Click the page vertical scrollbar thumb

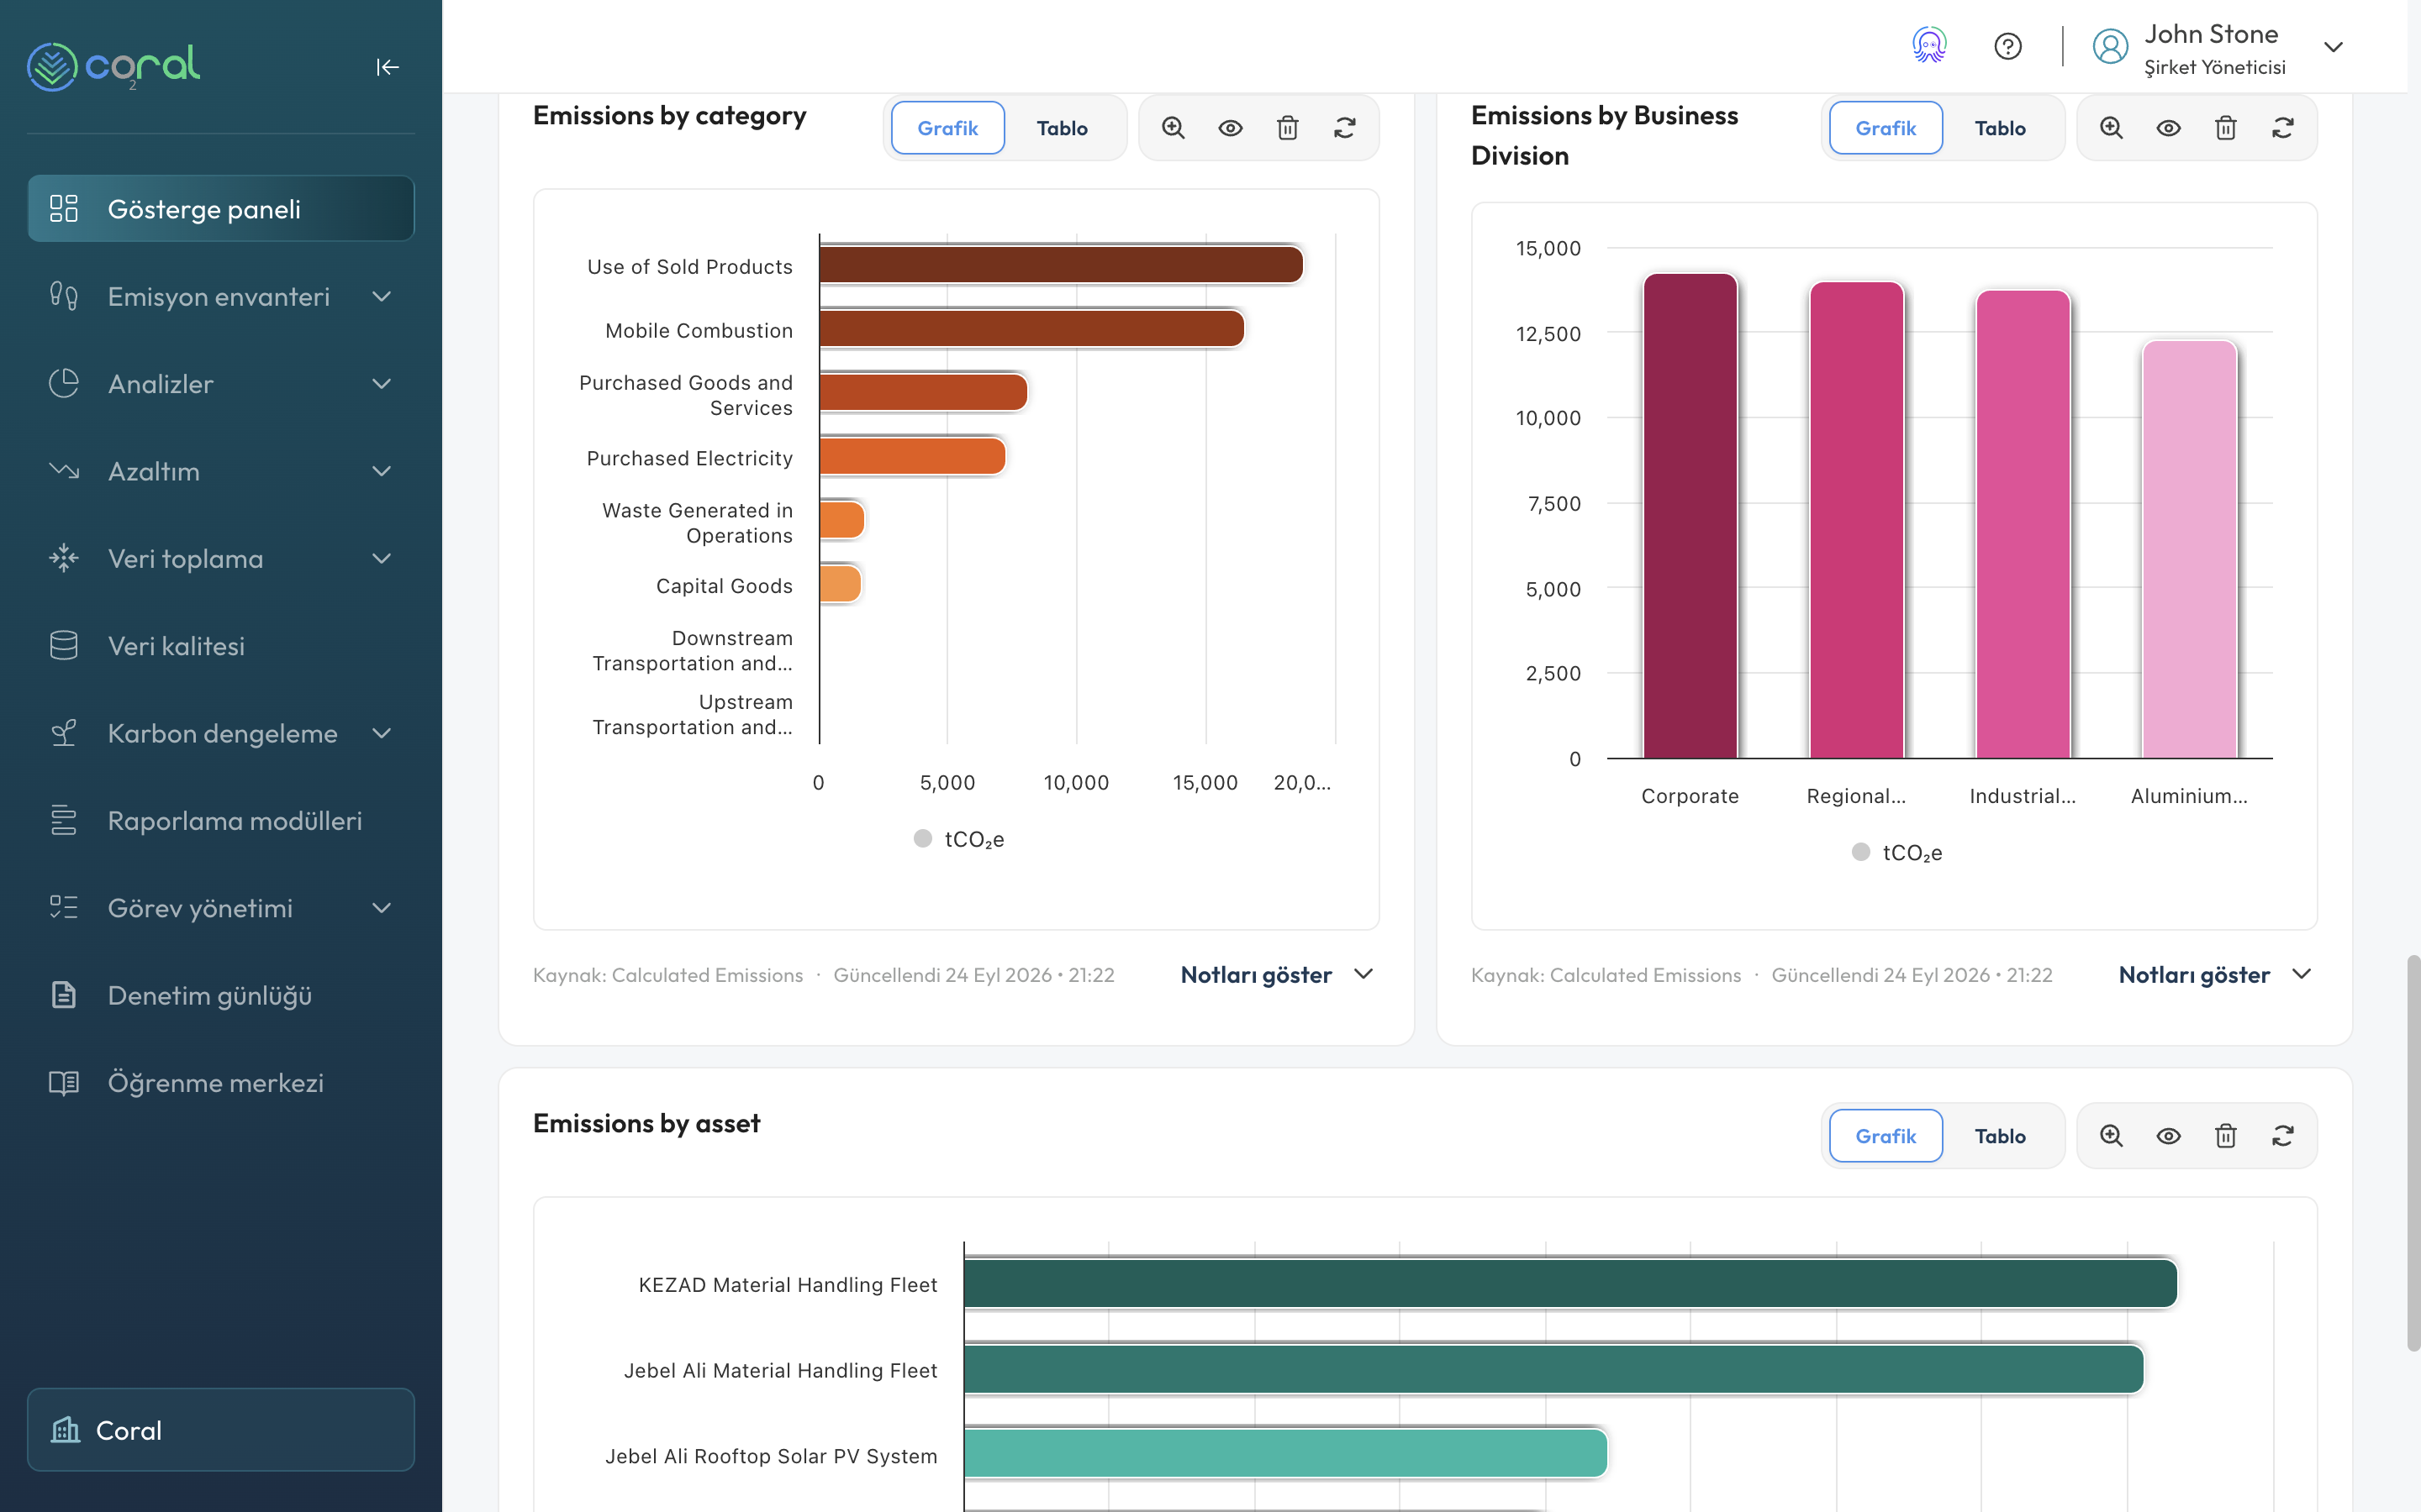(x=2413, y=1153)
